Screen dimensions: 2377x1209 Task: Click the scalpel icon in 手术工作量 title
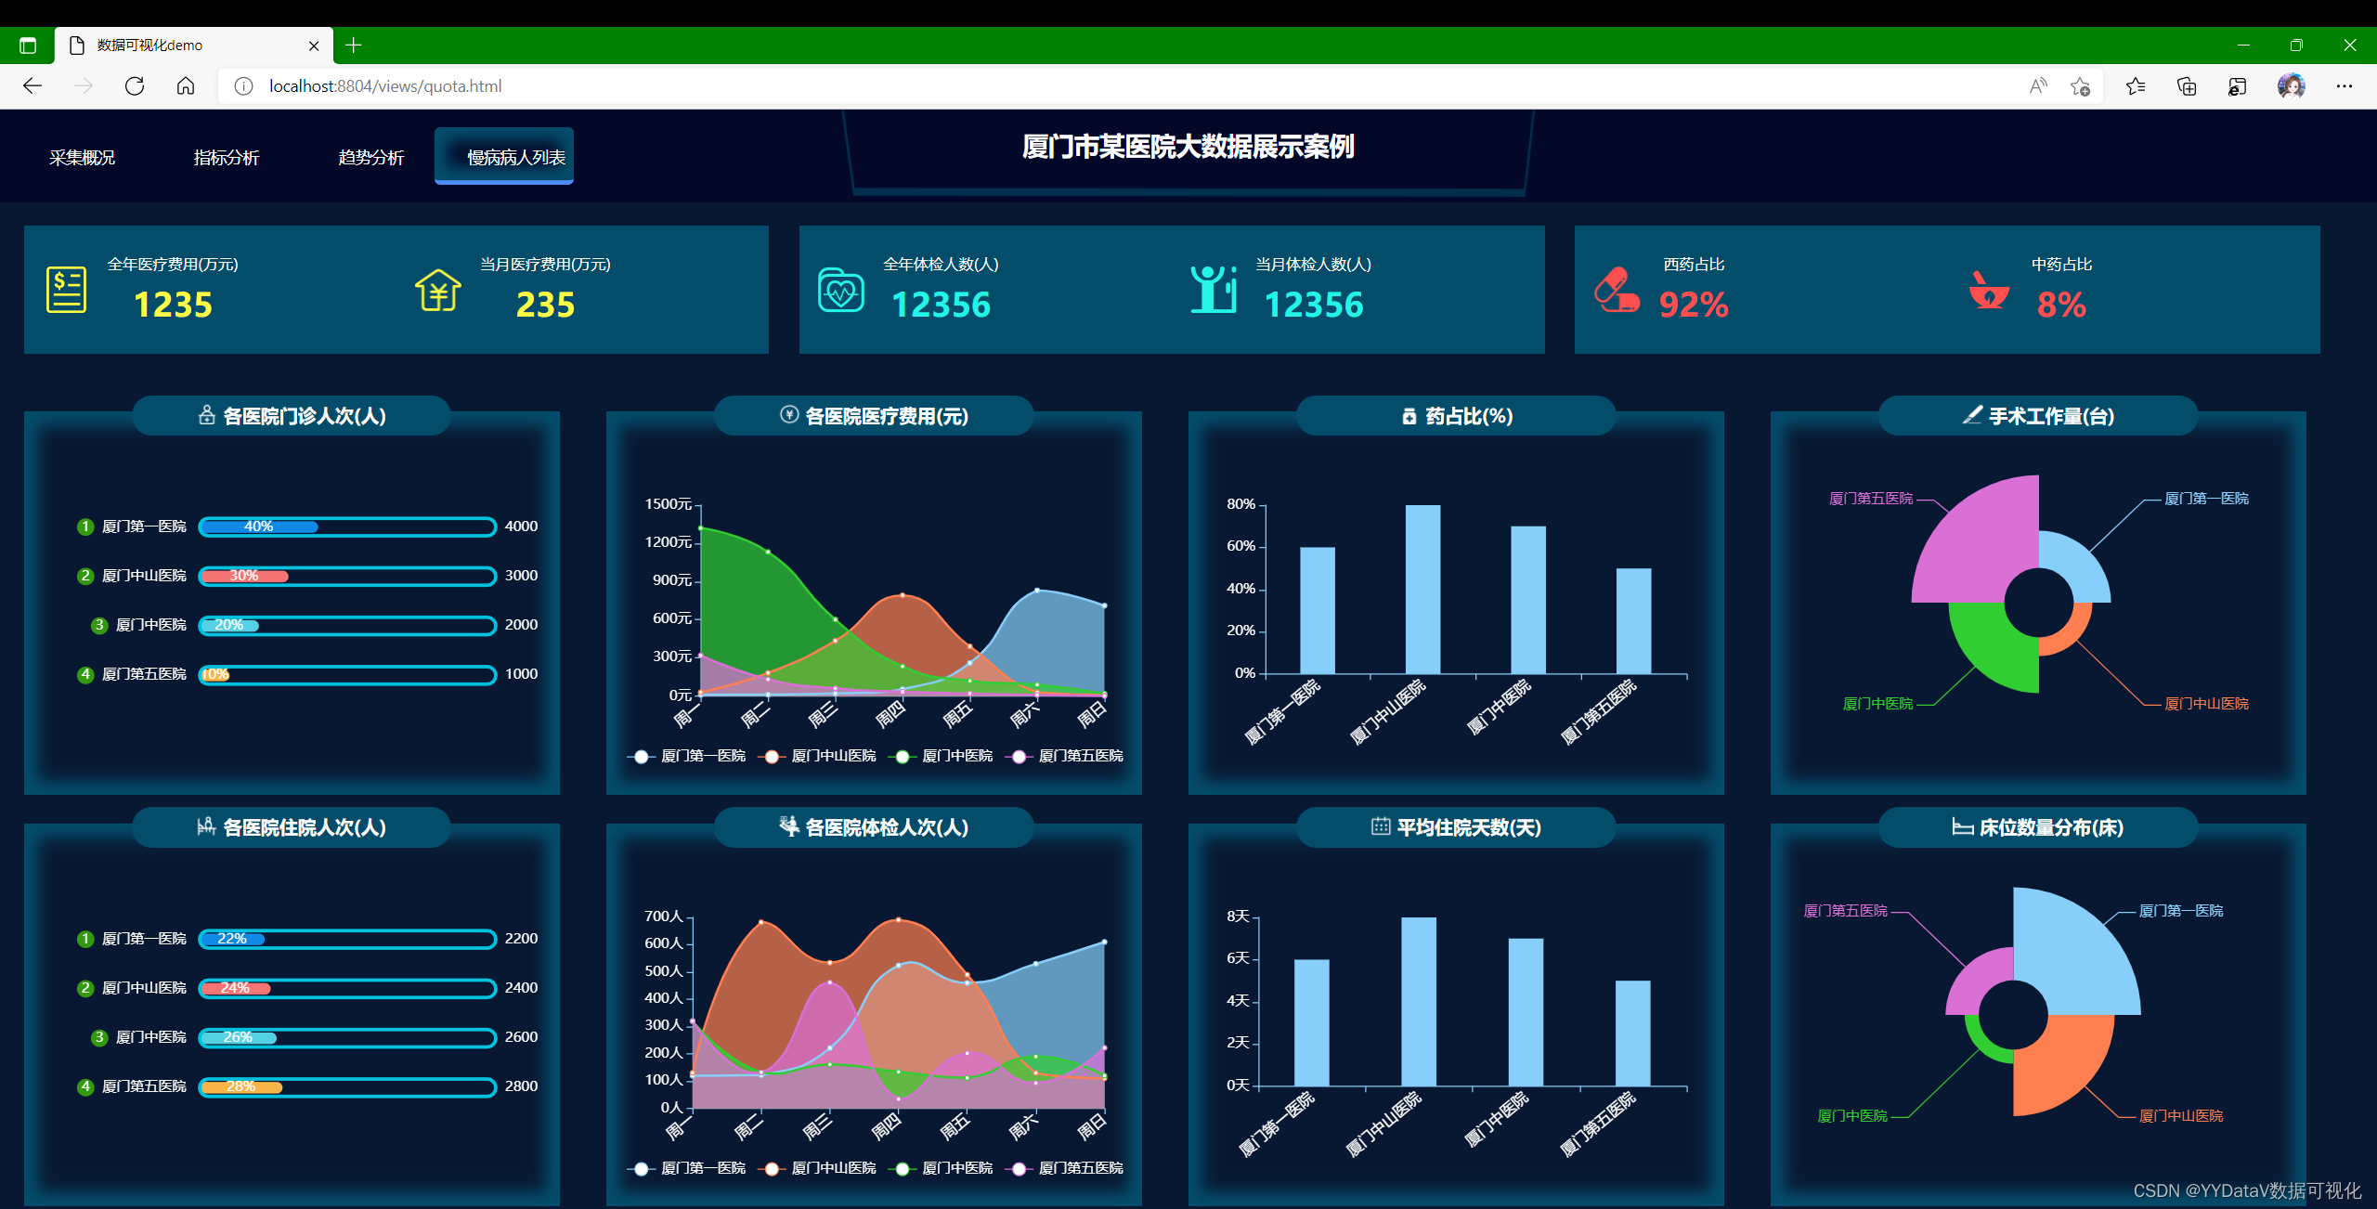1972,416
